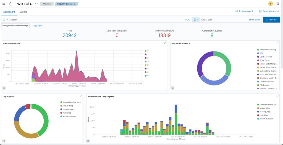Expand the Top MITRE ATT&CKS panel
The height and width of the screenshot is (145, 283).
coord(277,43)
